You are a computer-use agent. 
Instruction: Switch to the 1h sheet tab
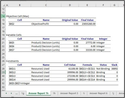pos(54,93)
